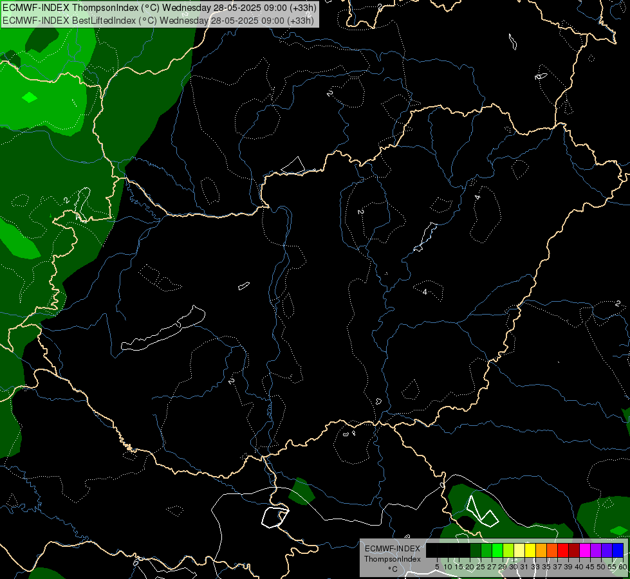The height and width of the screenshot is (579, 630).
Task: Select the blue 55–60 legend swatch
Action: pyautogui.click(x=618, y=550)
